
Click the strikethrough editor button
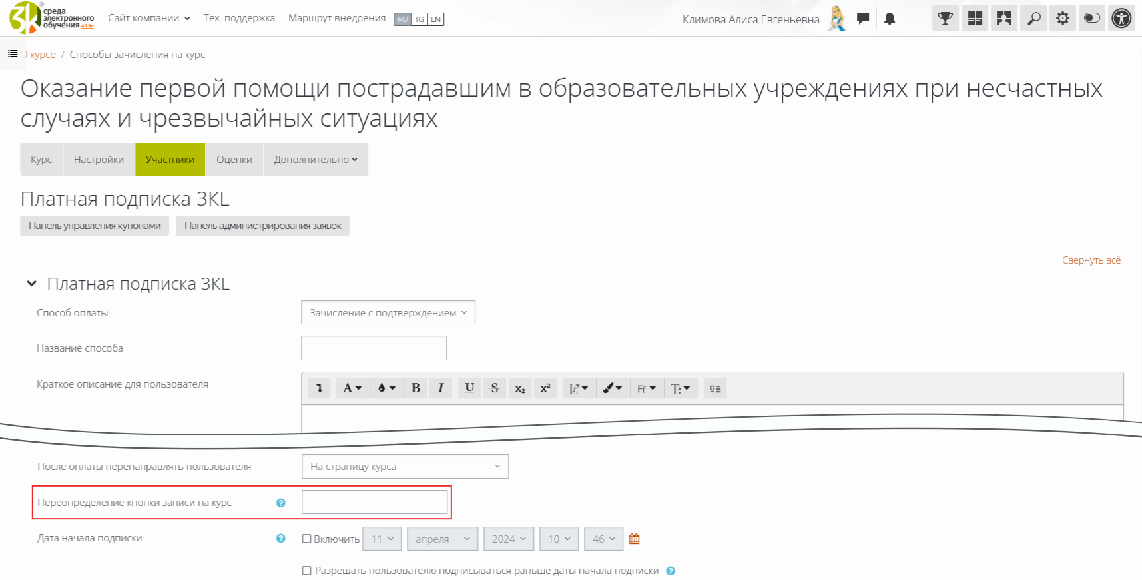[495, 388]
